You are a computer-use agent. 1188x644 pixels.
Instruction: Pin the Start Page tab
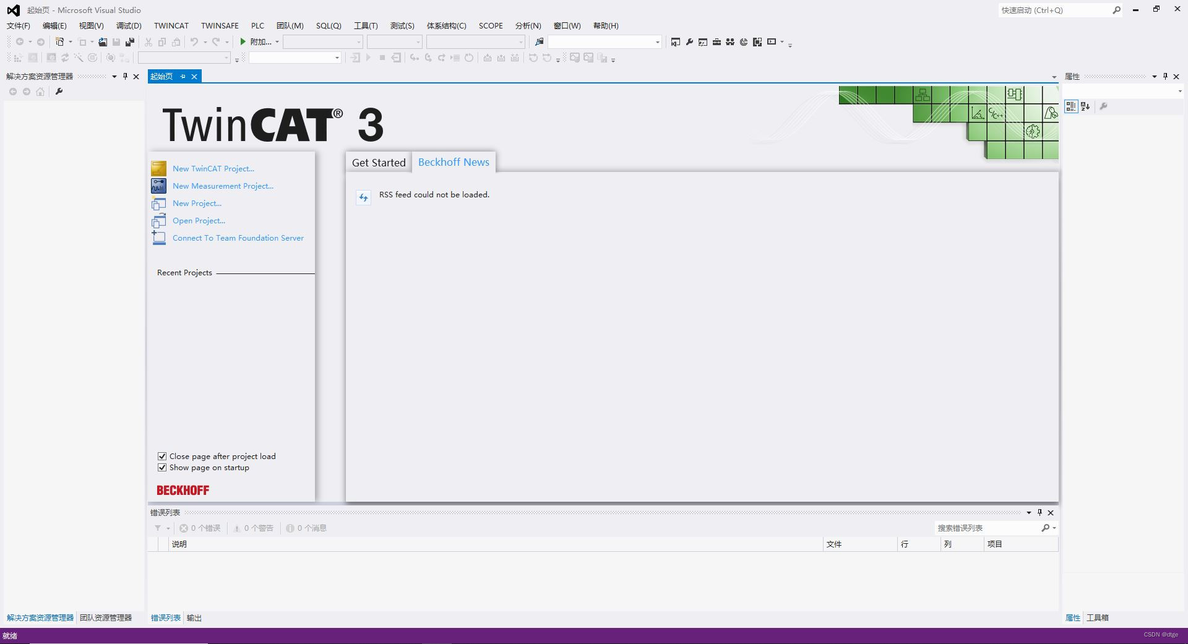point(183,76)
